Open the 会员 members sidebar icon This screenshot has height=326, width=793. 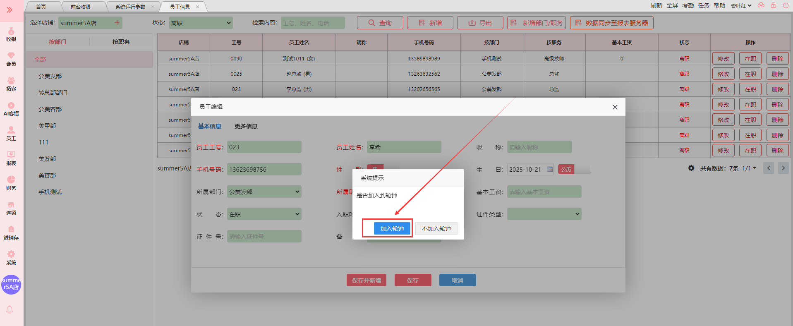pos(11,59)
